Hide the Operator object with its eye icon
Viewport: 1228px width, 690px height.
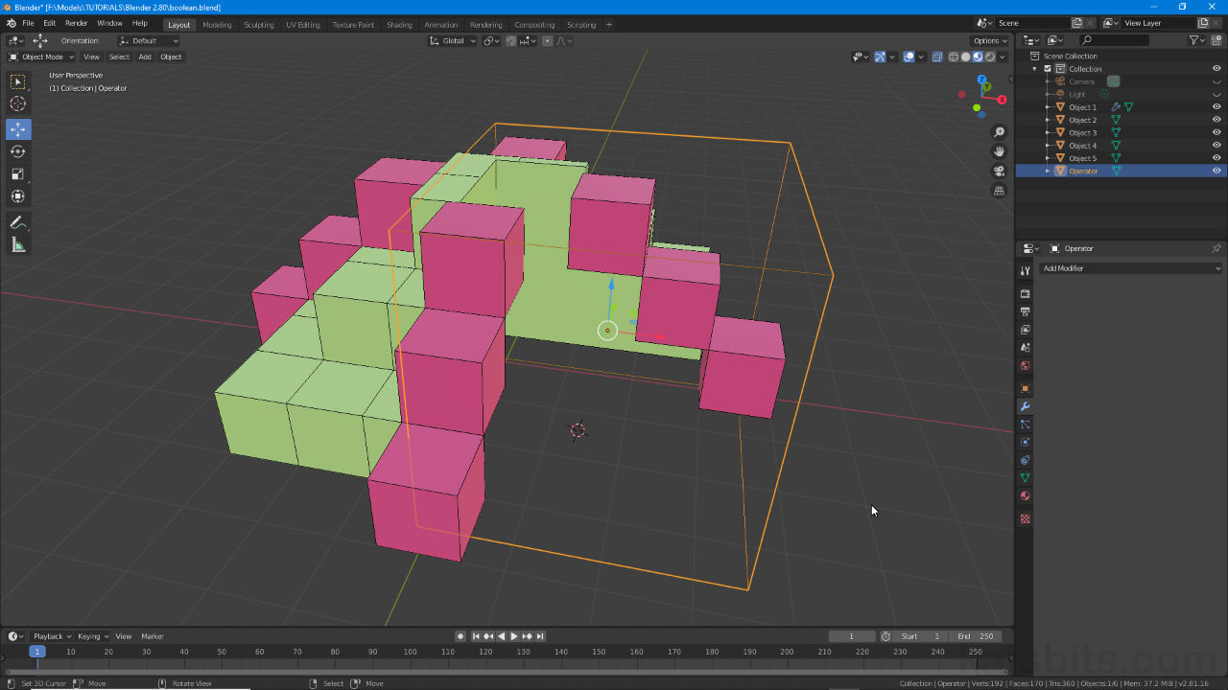(x=1216, y=171)
